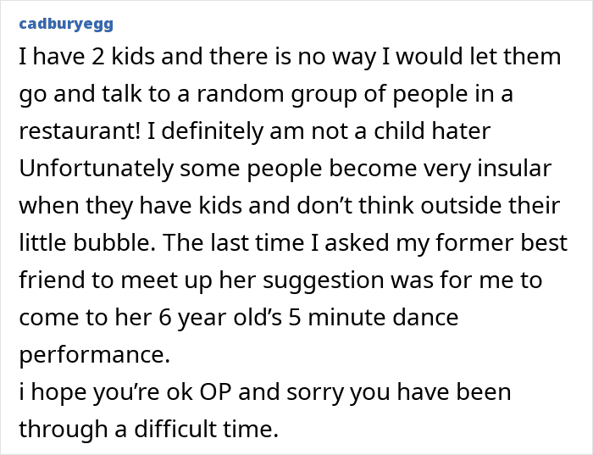Click the words "i hope you're ok"
The image size is (593, 455).
106,392
